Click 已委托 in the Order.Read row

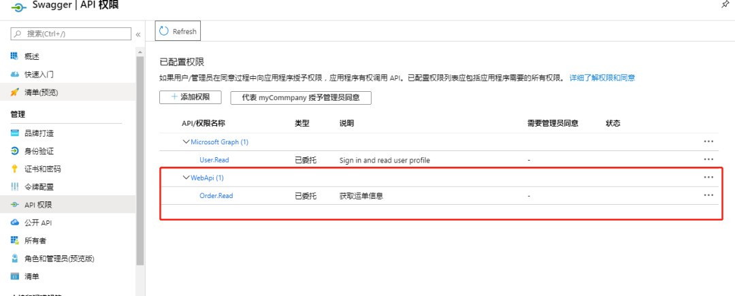click(306, 196)
